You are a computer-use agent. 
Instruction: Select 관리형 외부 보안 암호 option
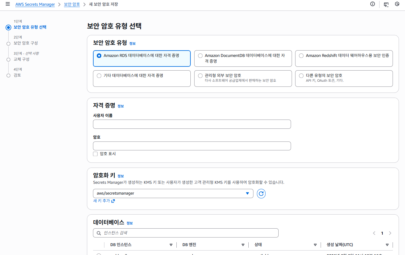coord(243,79)
